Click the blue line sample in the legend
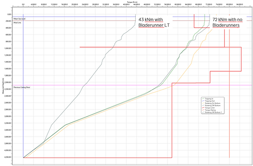This screenshot has height=166, width=253. point(203,101)
